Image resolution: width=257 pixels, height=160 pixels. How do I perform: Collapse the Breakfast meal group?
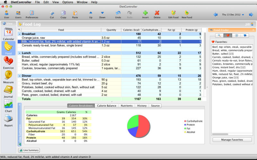(20, 34)
